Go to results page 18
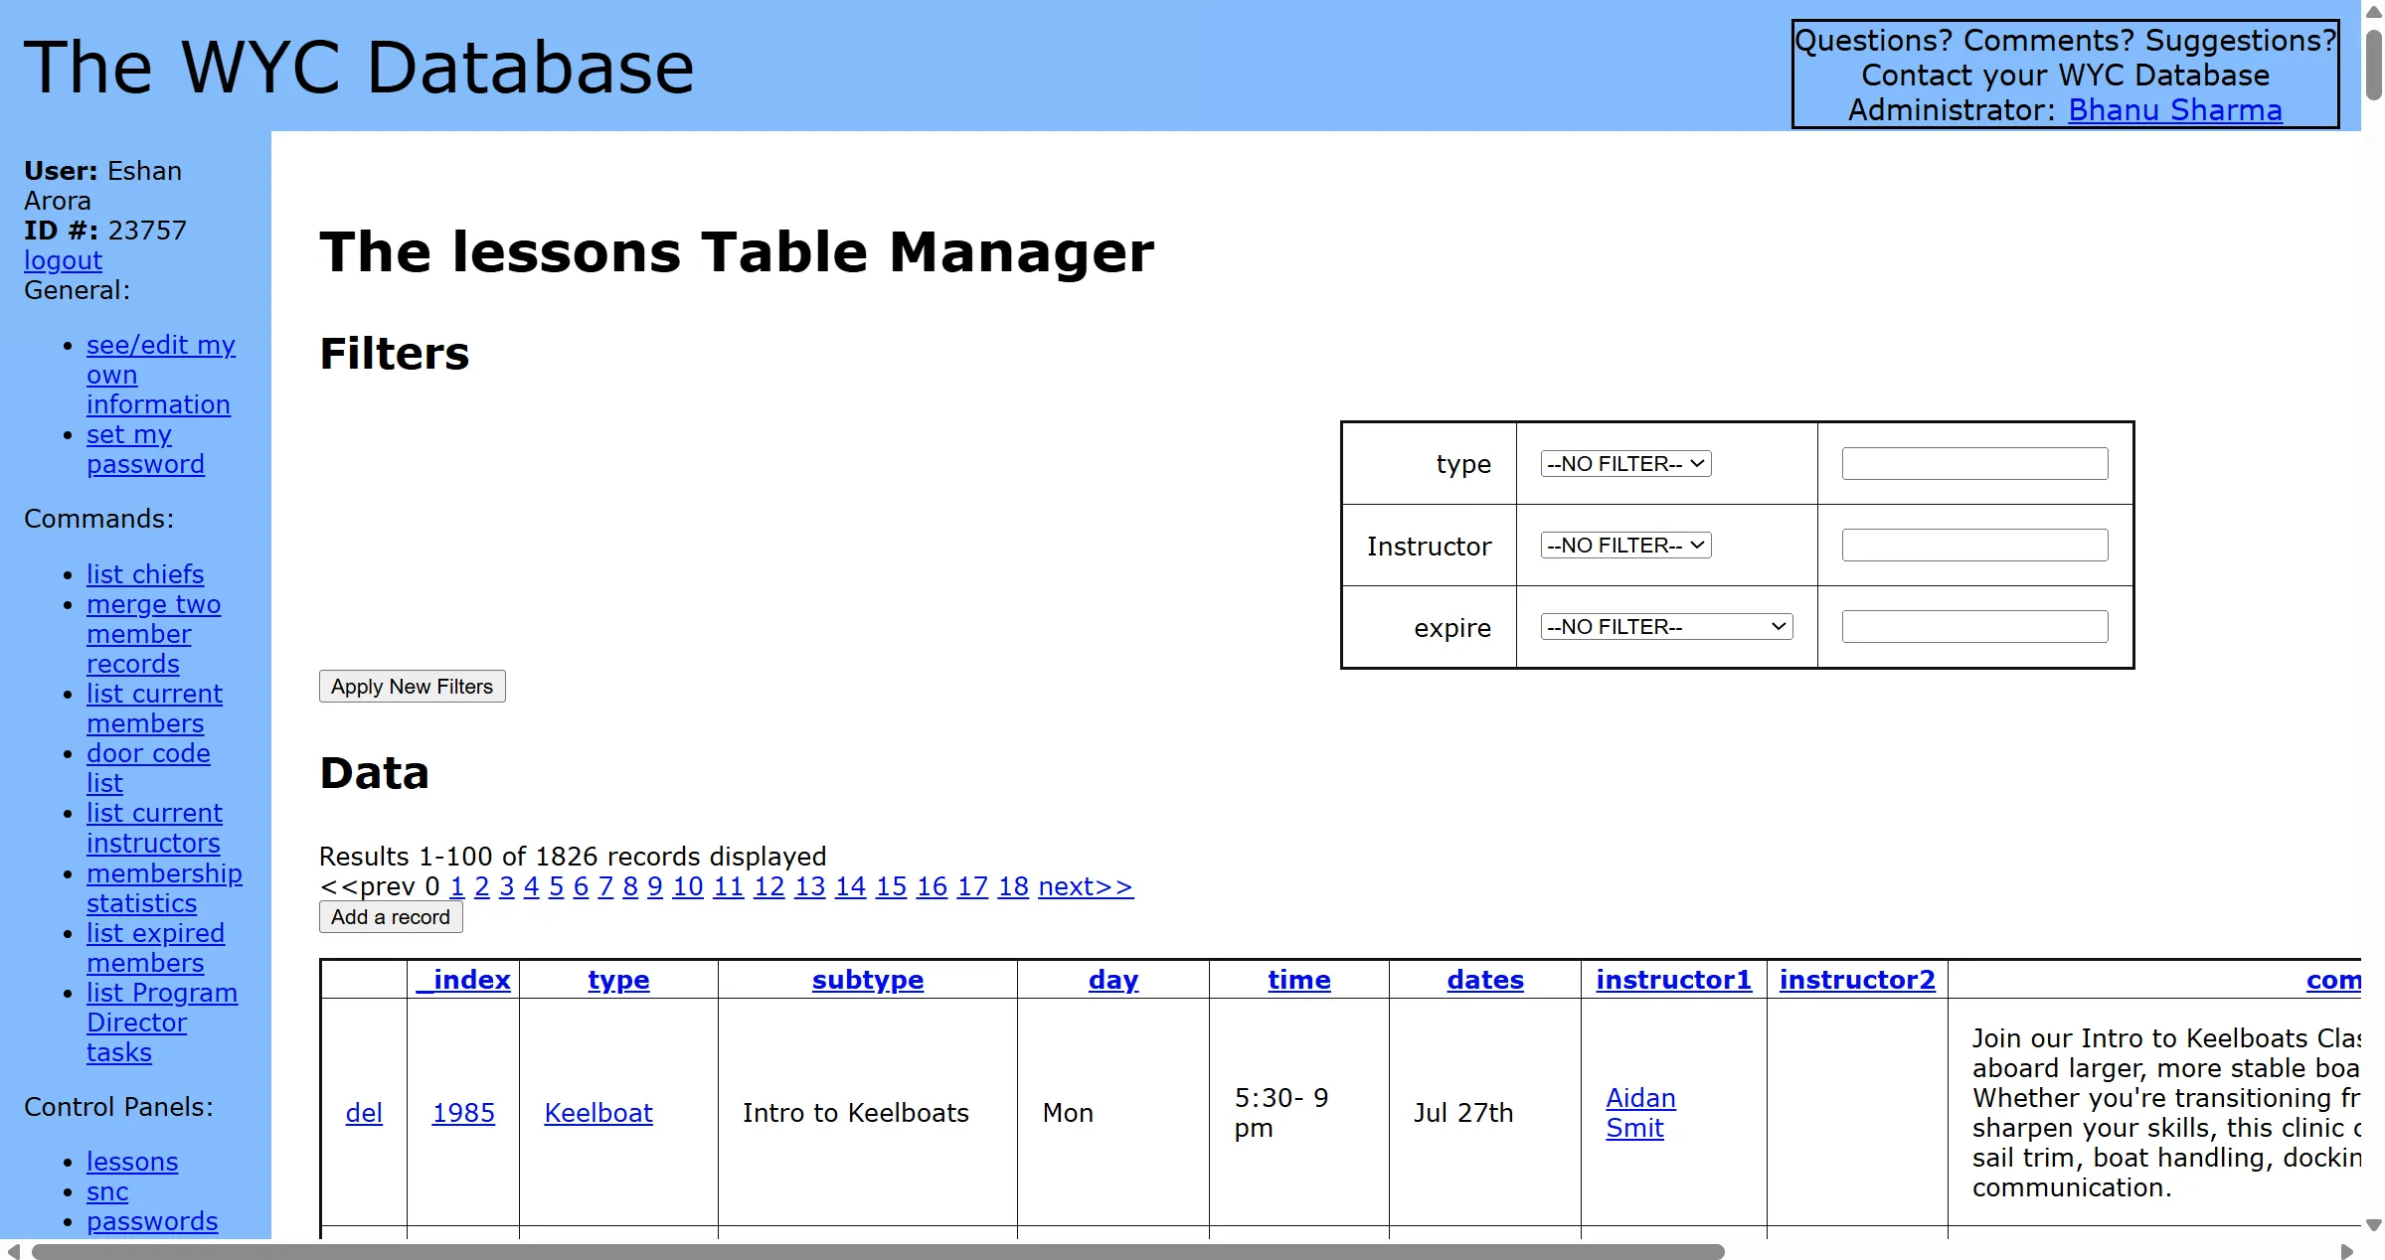The width and height of the screenshot is (2385, 1260). [x=1013, y=886]
